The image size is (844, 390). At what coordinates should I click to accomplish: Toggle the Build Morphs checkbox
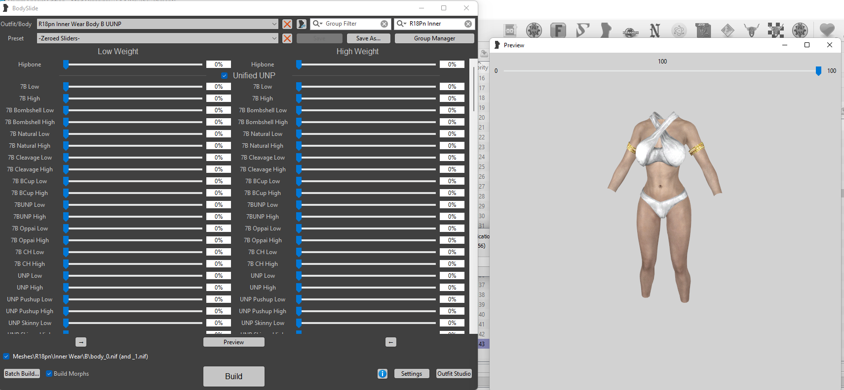49,374
